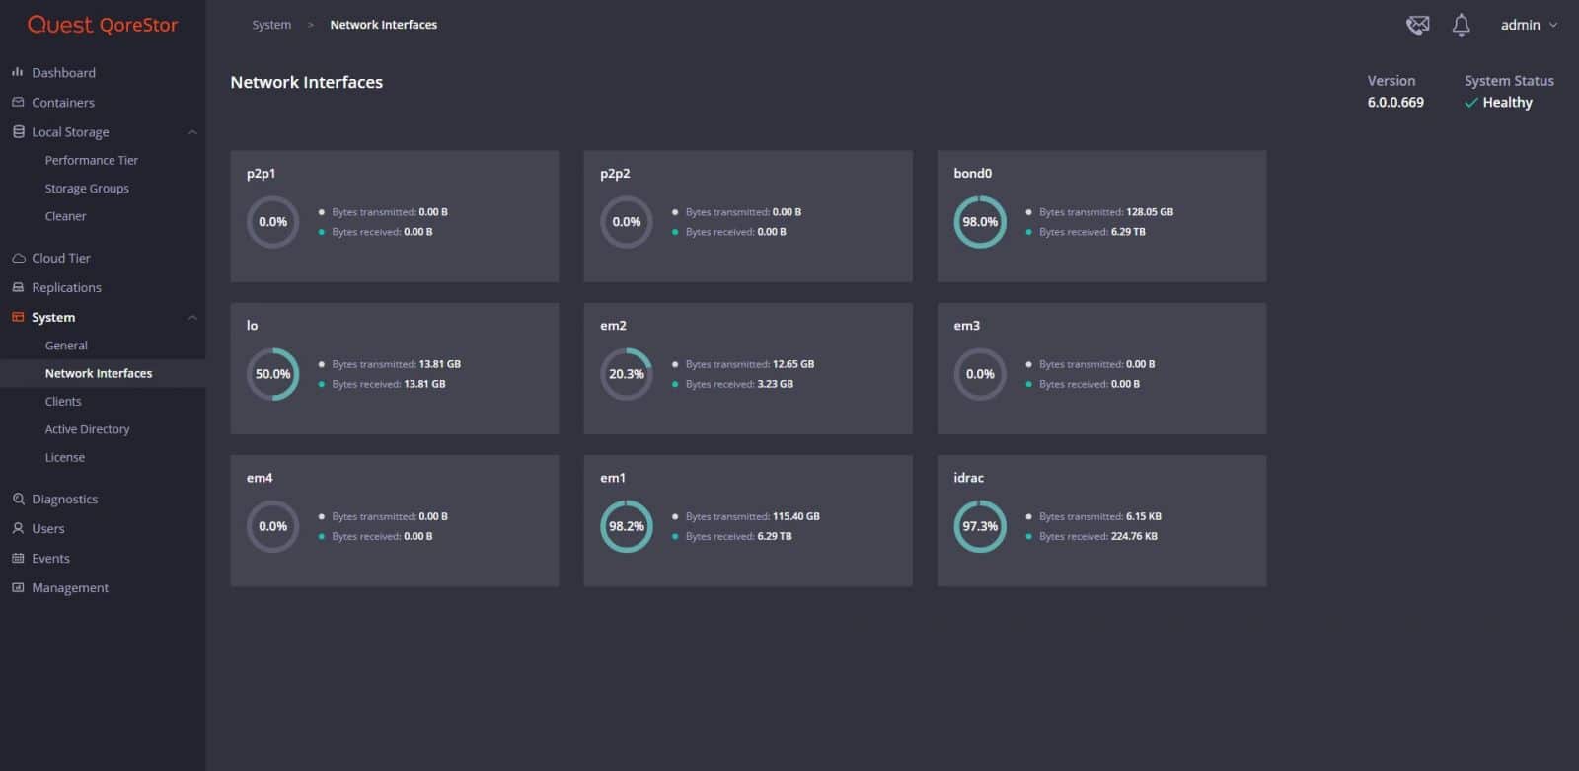Click em1 bytes transmitted 115.40 GB

(752, 516)
